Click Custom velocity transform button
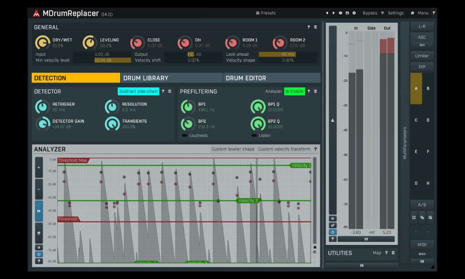Viewport: 465px width, 279px height. (284, 149)
